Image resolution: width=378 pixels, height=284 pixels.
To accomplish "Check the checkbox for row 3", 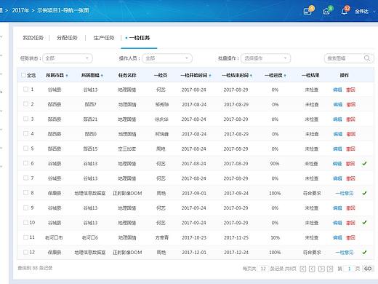I will pyautogui.click(x=25, y=119).
